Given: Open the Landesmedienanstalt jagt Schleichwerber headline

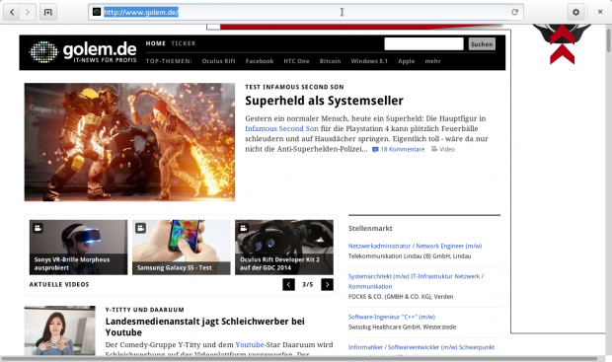Looking at the screenshot, I should (x=205, y=326).
